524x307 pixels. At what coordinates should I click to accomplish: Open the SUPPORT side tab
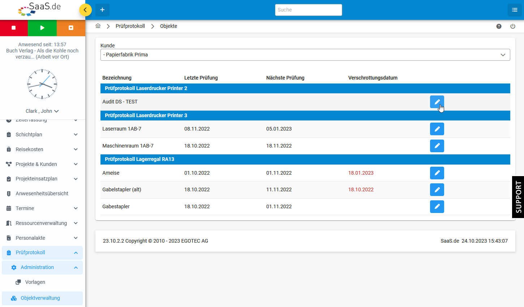(518, 197)
